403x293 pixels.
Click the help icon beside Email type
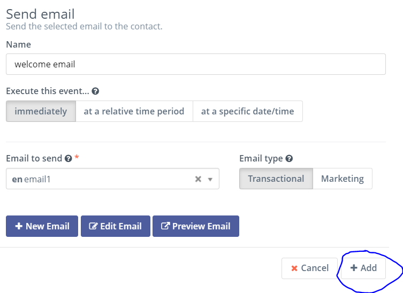tap(289, 158)
